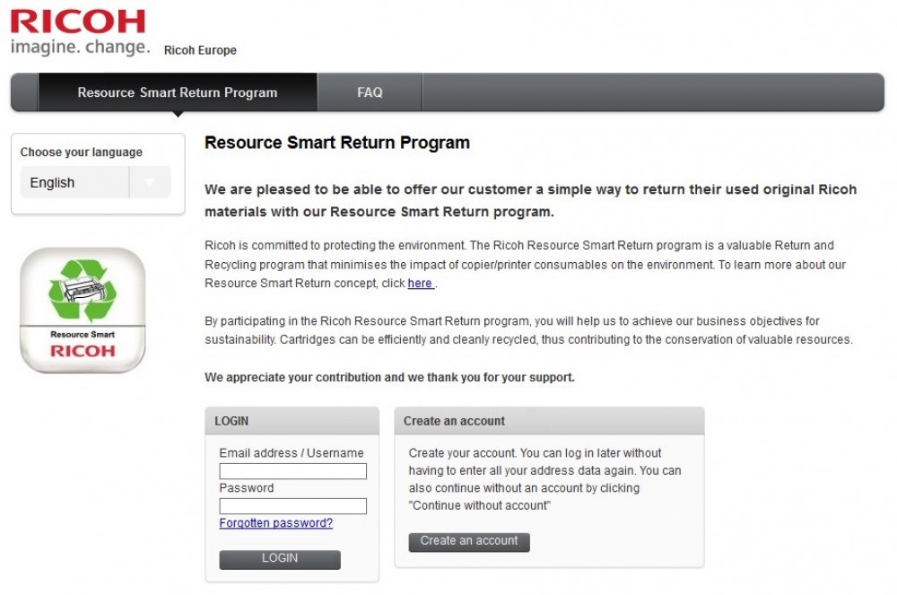
Task: Click the red RICOH text in the badge
Action: [x=83, y=351]
